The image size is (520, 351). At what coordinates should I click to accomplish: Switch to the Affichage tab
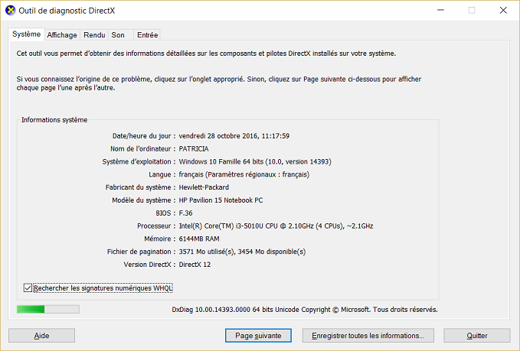pyautogui.click(x=62, y=35)
